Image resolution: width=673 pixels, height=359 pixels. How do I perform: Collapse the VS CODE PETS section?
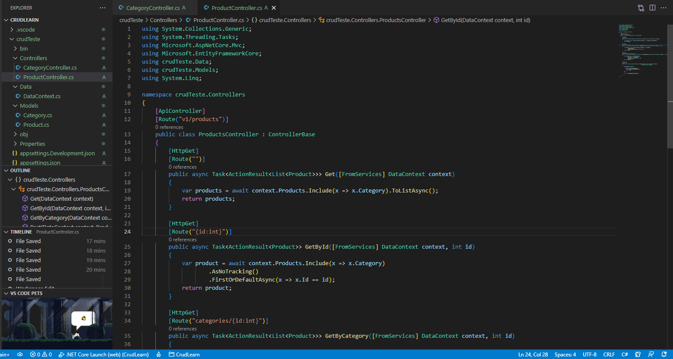(26, 293)
